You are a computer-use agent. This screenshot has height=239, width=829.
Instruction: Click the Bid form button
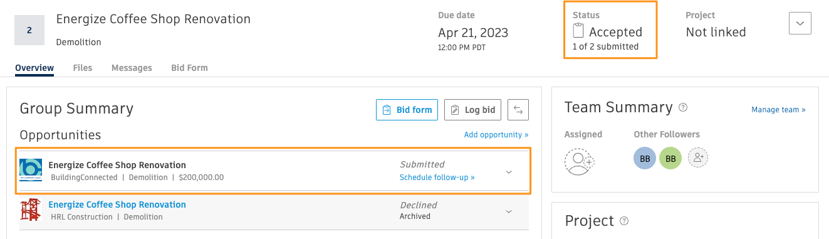tap(407, 110)
